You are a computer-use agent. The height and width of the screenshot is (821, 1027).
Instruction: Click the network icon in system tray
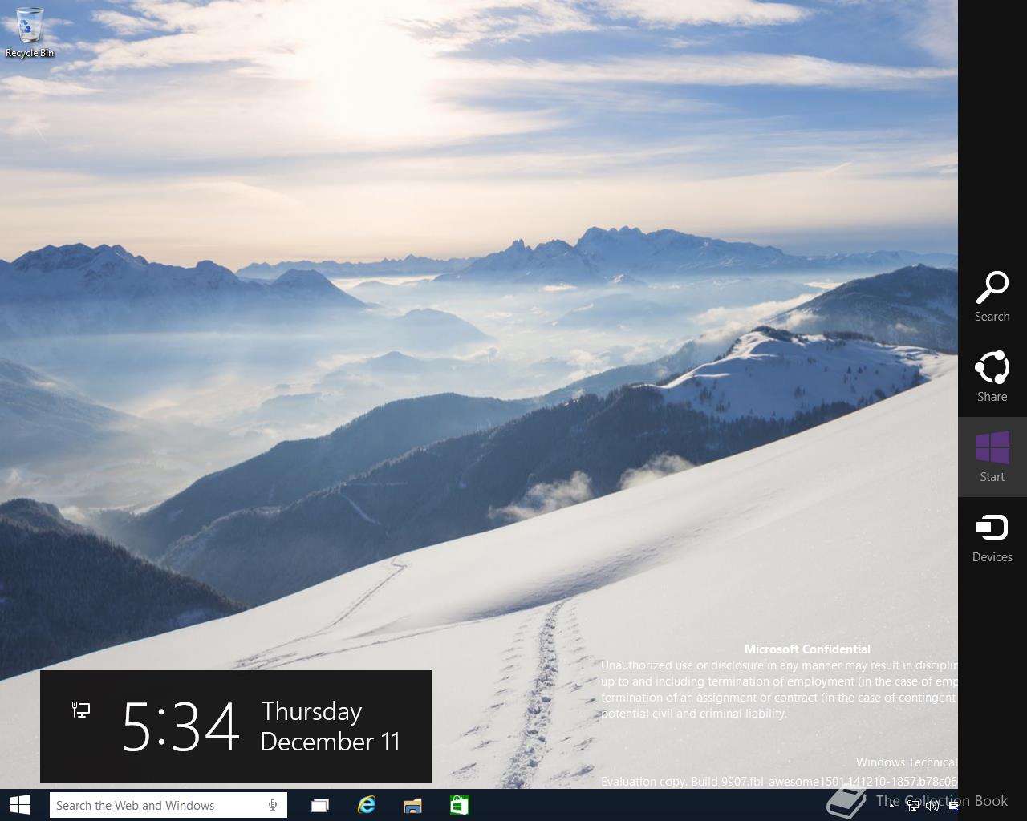click(x=913, y=806)
